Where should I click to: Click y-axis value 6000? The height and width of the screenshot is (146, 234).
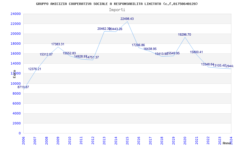[16, 103]
